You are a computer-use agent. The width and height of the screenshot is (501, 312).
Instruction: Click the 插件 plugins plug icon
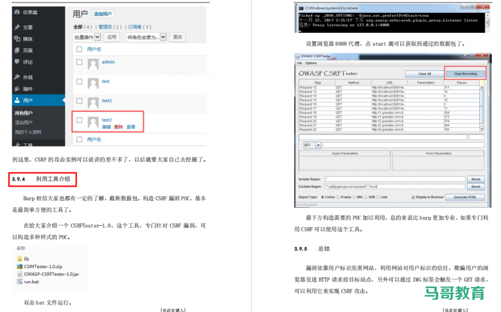click(17, 89)
